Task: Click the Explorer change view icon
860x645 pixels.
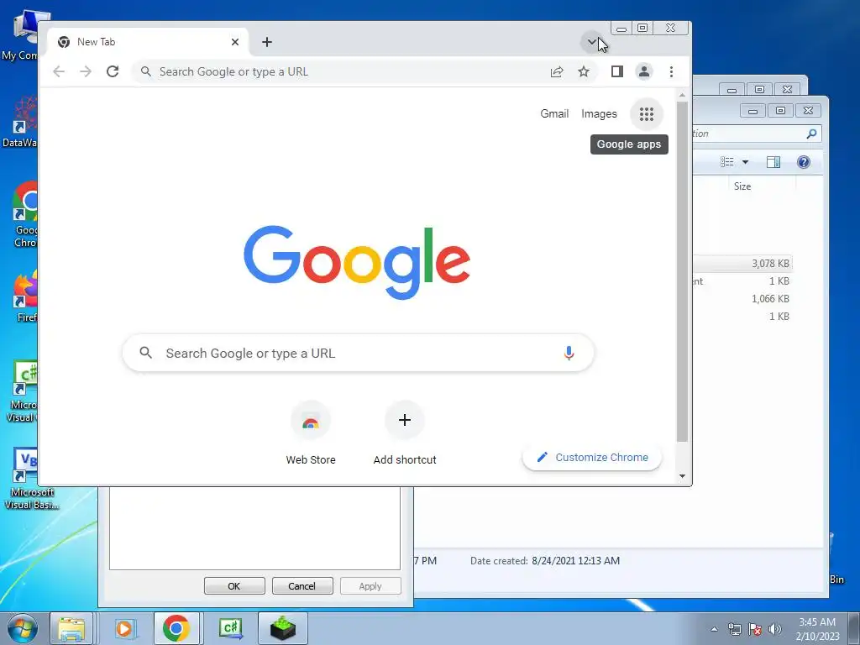Action: [x=727, y=162]
